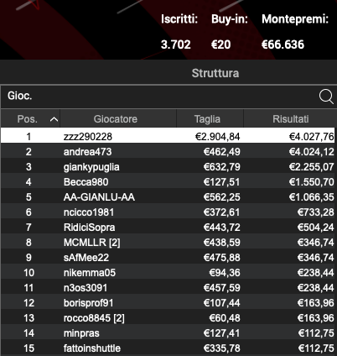Select player RidiciSopra row
The width and height of the screenshot is (337, 356).
(x=168, y=228)
